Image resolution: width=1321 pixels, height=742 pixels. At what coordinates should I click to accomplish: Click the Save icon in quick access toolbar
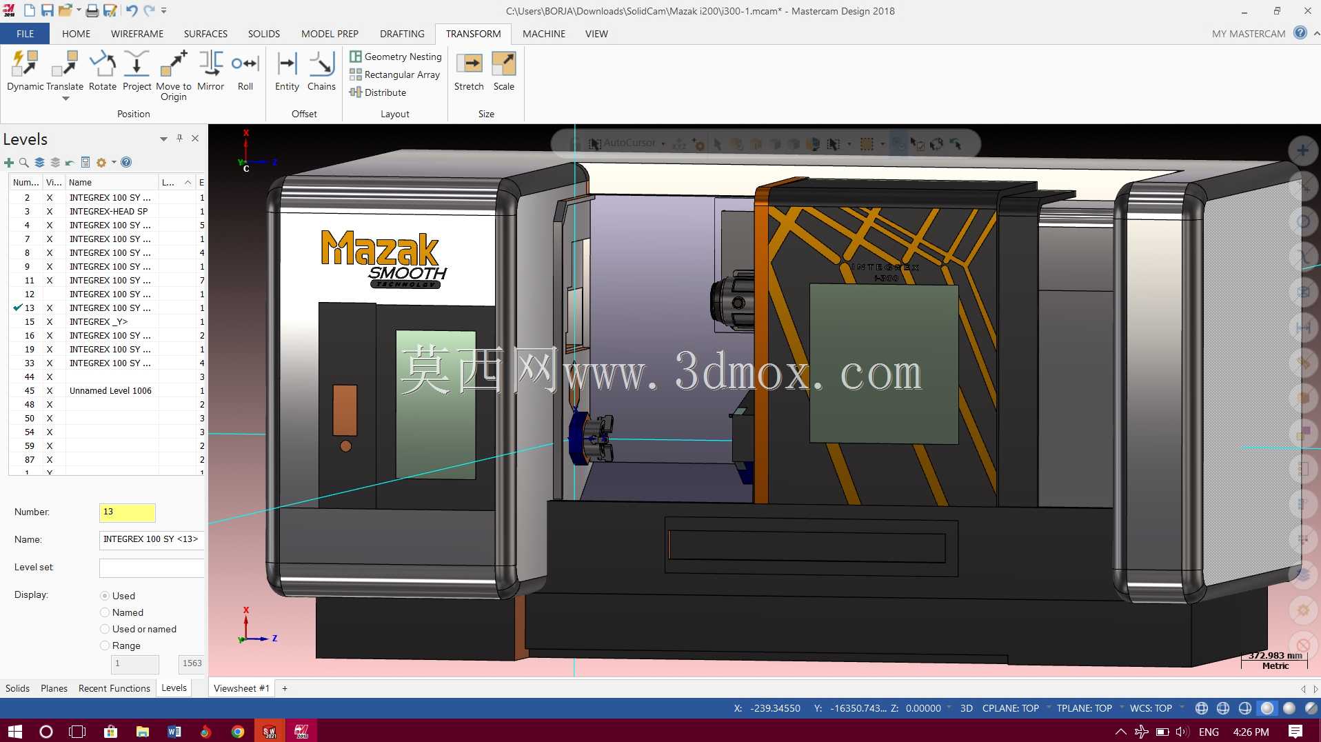(x=47, y=10)
